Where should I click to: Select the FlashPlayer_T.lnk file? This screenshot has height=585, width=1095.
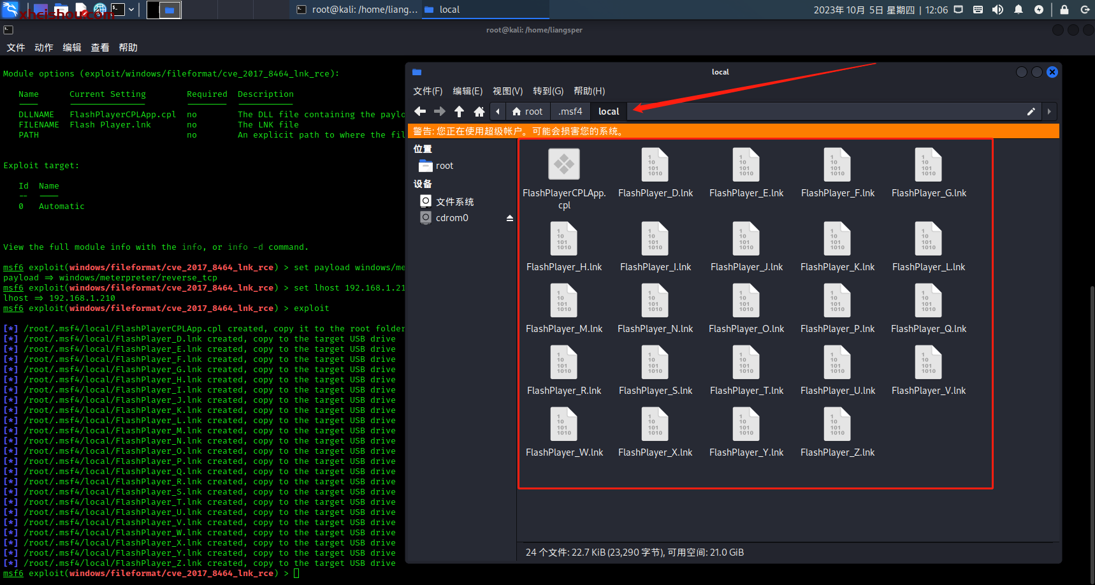click(x=746, y=371)
